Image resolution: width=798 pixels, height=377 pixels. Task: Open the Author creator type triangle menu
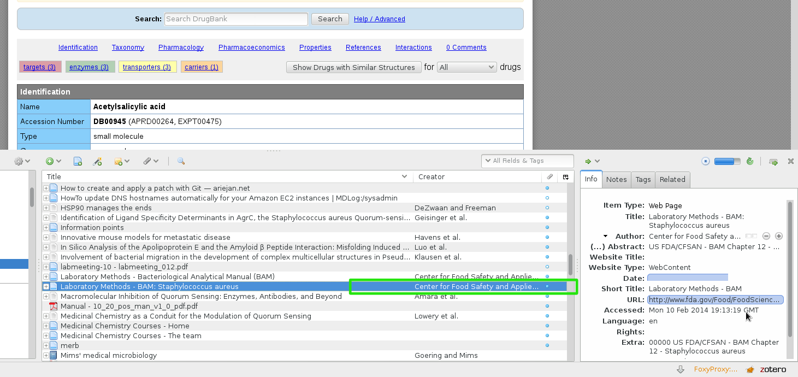[x=605, y=236]
